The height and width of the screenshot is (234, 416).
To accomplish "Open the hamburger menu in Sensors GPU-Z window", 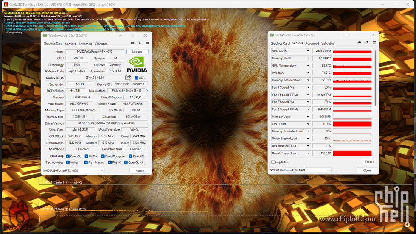I will pyautogui.click(x=374, y=42).
